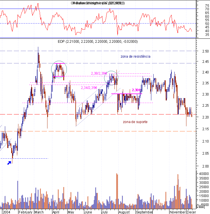Viewport: 210px width, 214px height.
Task: Click the 50 level on RSI axis
Action: coord(207,24)
